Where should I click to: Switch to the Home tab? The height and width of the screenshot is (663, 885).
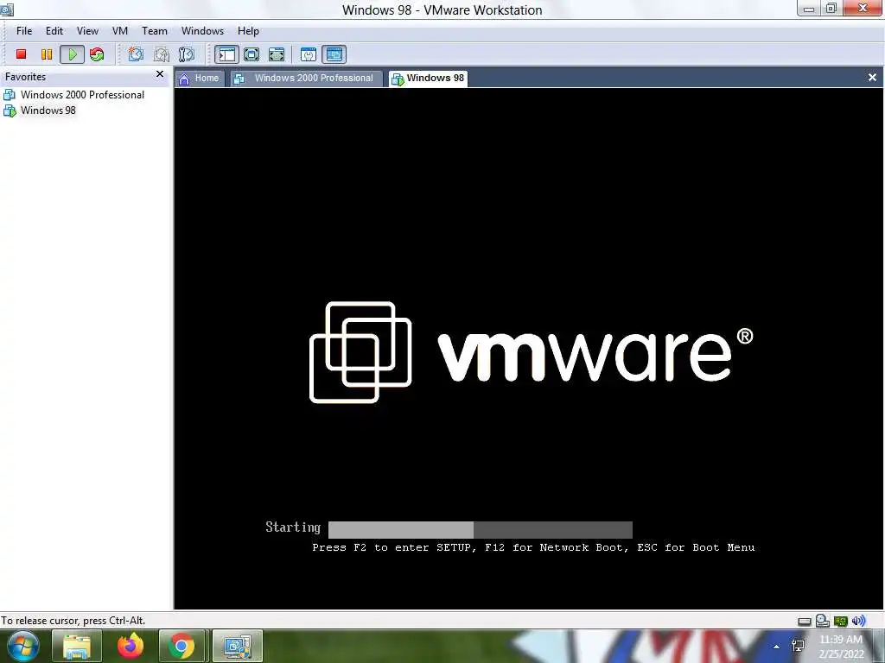coord(200,79)
